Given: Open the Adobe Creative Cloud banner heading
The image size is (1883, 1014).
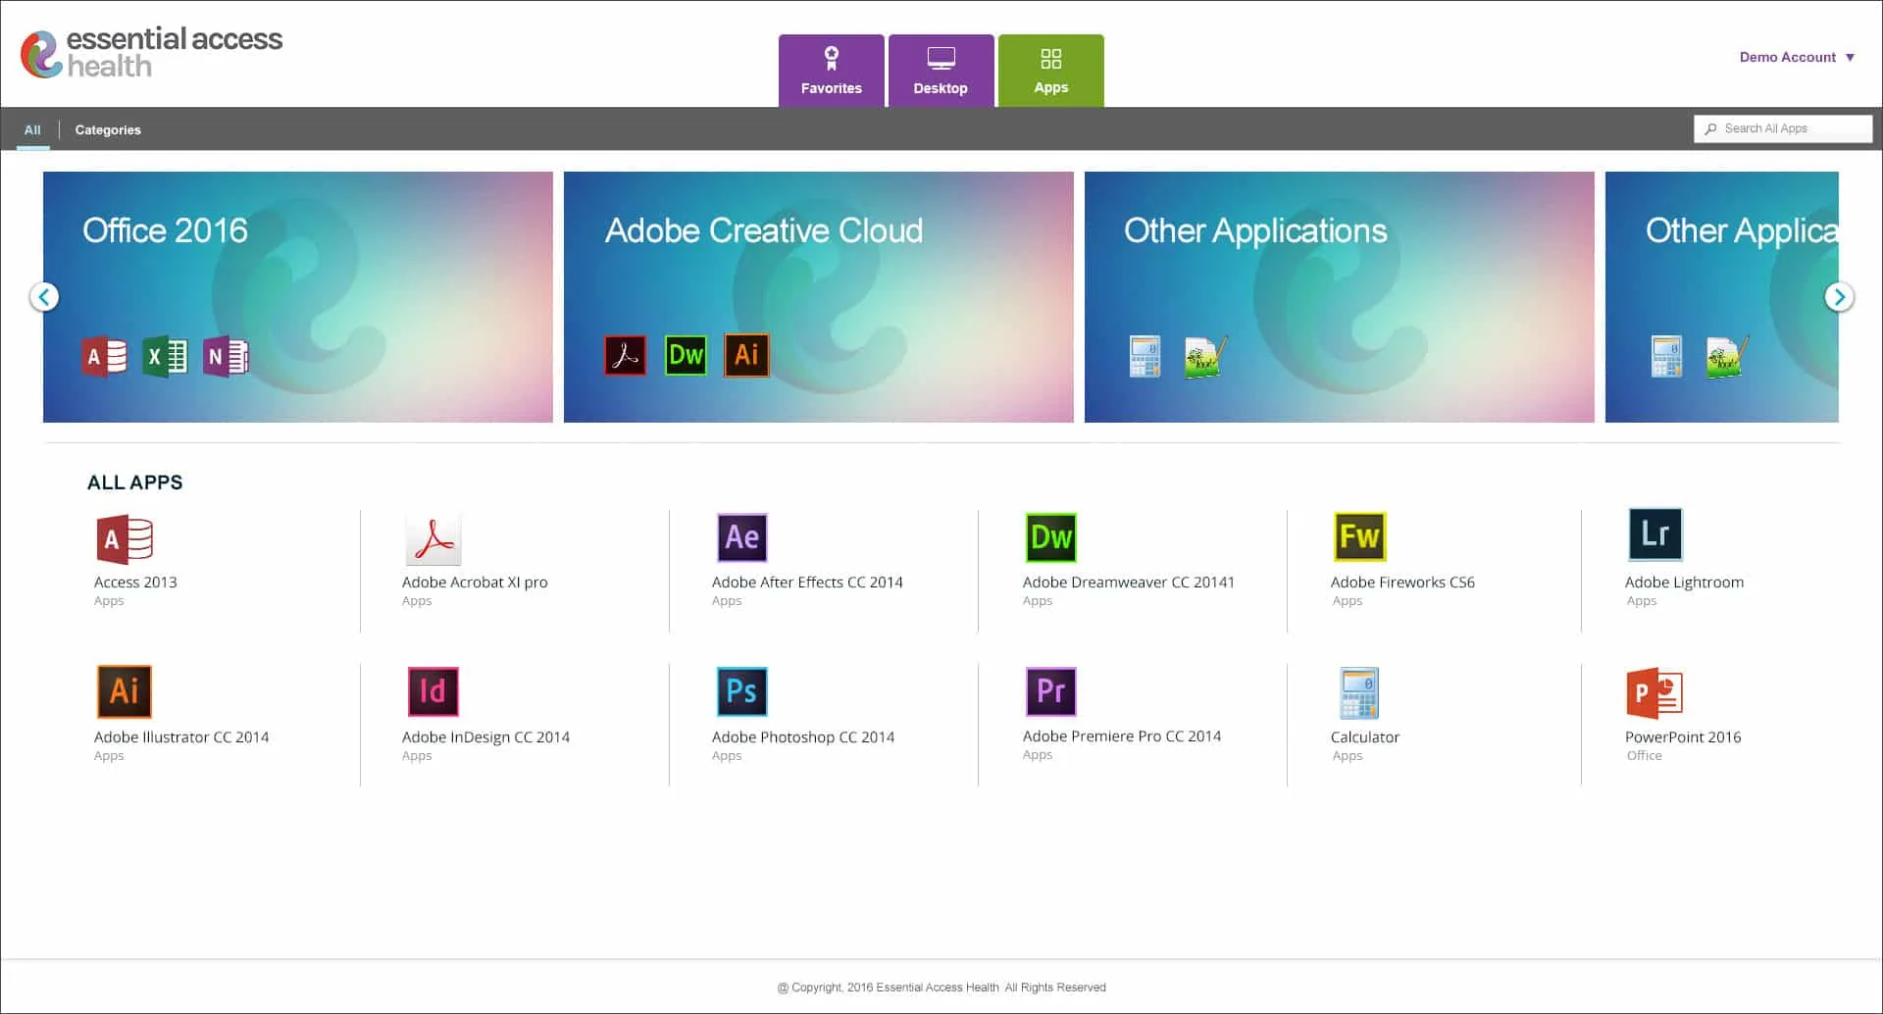Looking at the screenshot, I should (764, 230).
